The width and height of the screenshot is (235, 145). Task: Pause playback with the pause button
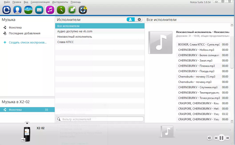pyautogui.click(x=222, y=138)
